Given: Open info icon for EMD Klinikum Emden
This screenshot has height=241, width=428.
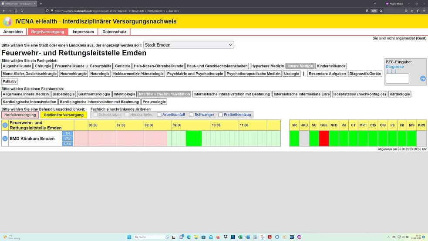Looking at the screenshot, I should click(x=5, y=139).
